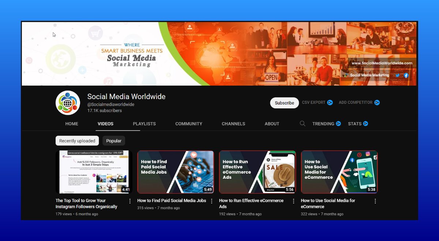Subscribe to Social Media Worldwide channel
Screen dimensions: 439x241
click(284, 103)
